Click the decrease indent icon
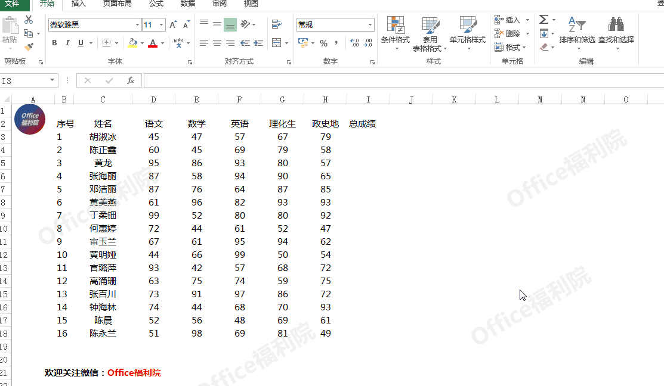 click(x=245, y=43)
